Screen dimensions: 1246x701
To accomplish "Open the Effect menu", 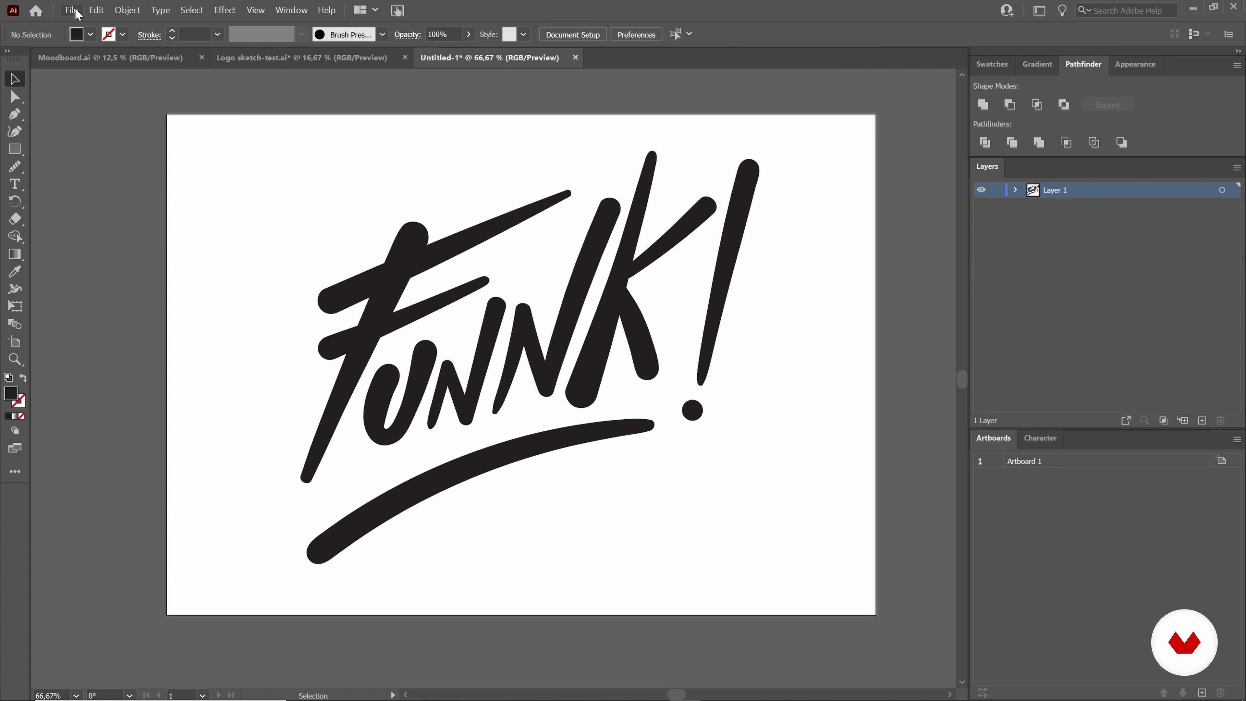I will click(x=225, y=10).
